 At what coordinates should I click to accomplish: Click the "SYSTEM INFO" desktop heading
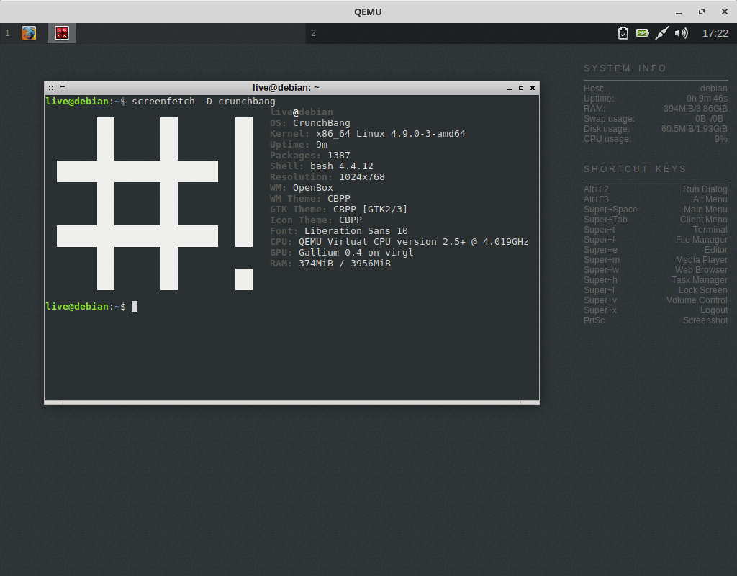click(x=625, y=68)
